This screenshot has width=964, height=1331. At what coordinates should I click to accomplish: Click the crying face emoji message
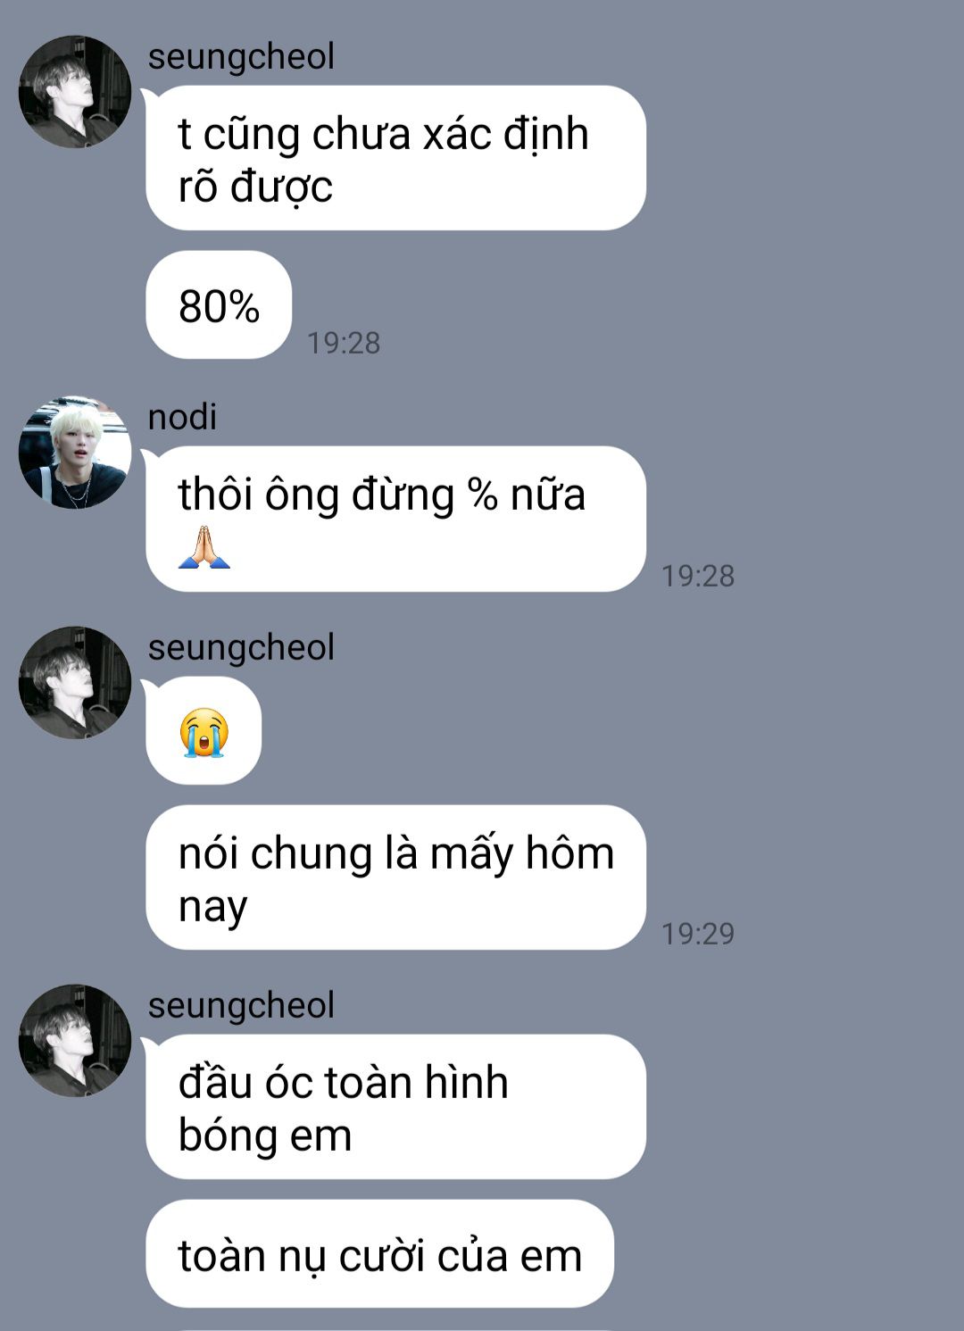coord(204,731)
